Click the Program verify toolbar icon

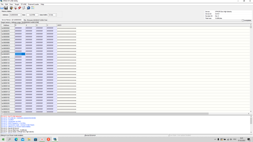tap(24, 8)
